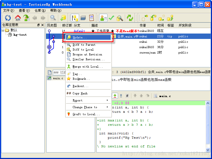This screenshot has width=212, height=159.
Task: Open the 文件(F) menu
Action: [8, 11]
